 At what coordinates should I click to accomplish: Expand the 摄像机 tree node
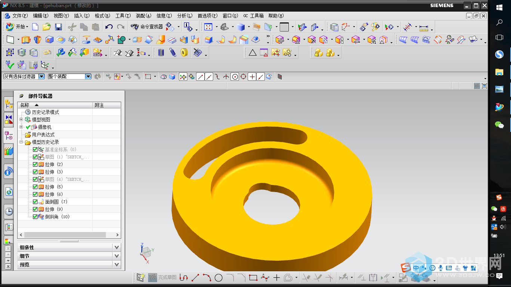pos(21,127)
